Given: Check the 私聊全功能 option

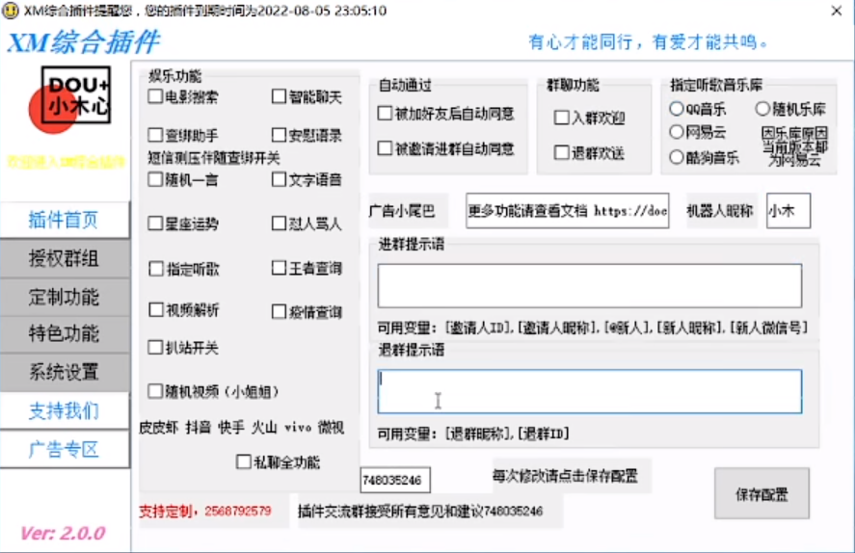Looking at the screenshot, I should (244, 461).
